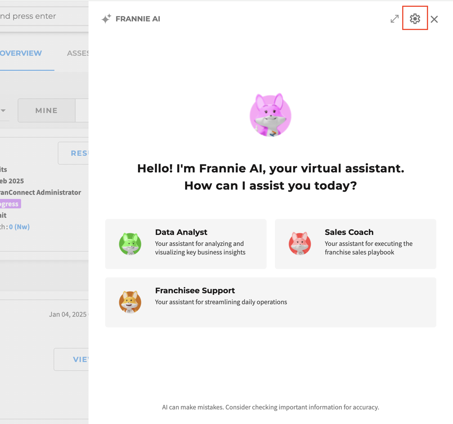The image size is (453, 424).
Task: Open the 0 (Nw) link
Action: point(19,227)
